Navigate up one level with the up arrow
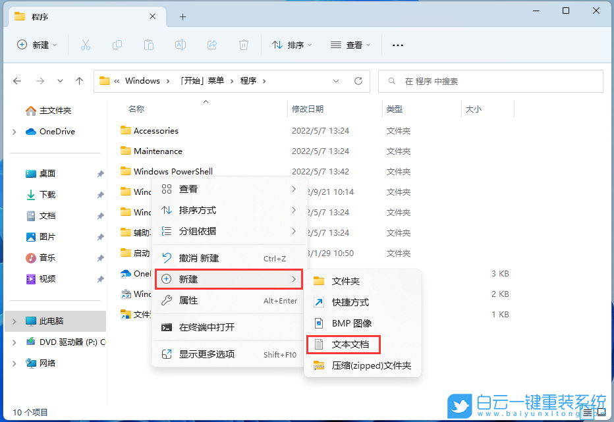The image size is (614, 422). pyautogui.click(x=79, y=80)
